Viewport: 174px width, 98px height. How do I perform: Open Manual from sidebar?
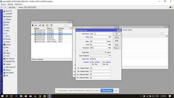[x=8, y=70]
